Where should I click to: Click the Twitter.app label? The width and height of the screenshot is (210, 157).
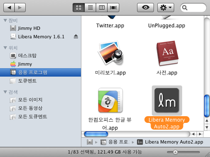tap(110, 26)
